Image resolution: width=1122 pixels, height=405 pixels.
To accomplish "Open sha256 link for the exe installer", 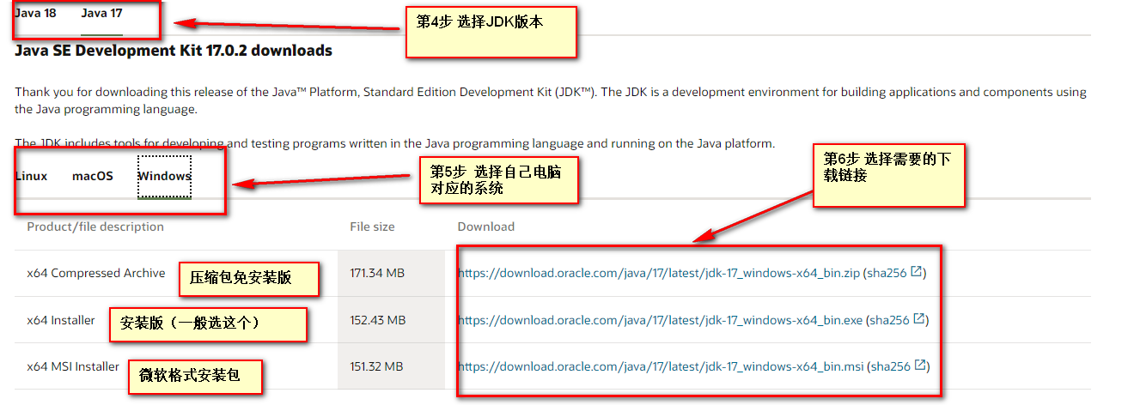I will [x=889, y=320].
